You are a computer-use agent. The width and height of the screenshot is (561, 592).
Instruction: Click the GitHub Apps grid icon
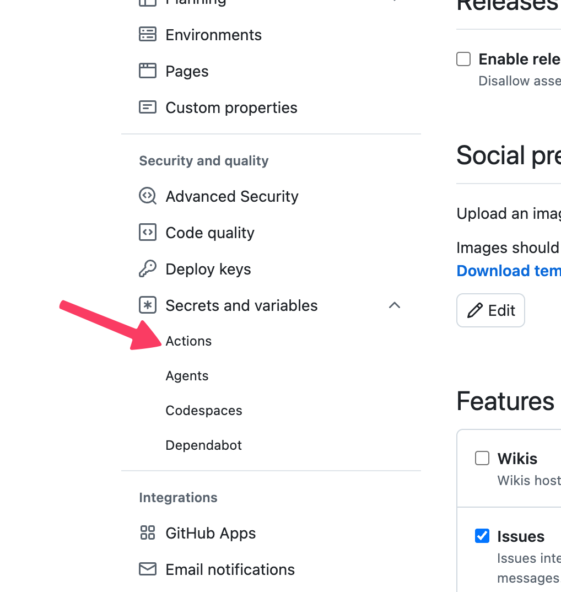[x=148, y=532]
